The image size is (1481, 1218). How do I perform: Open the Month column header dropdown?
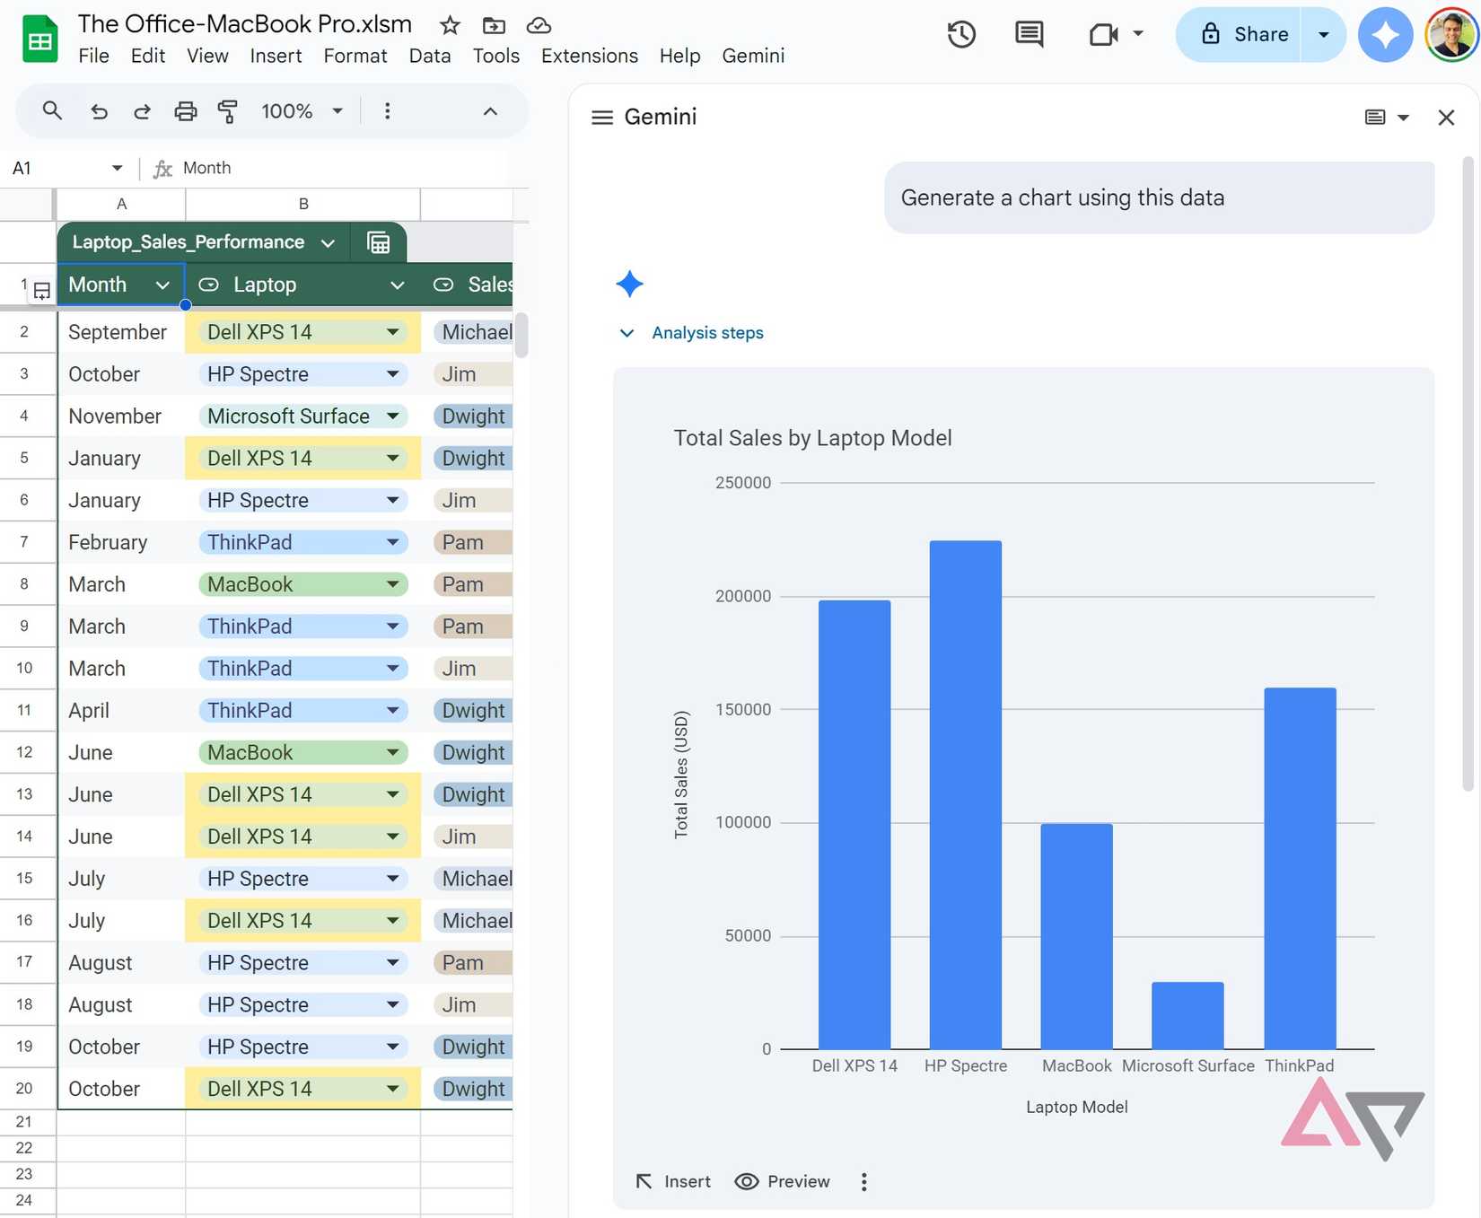click(x=162, y=285)
